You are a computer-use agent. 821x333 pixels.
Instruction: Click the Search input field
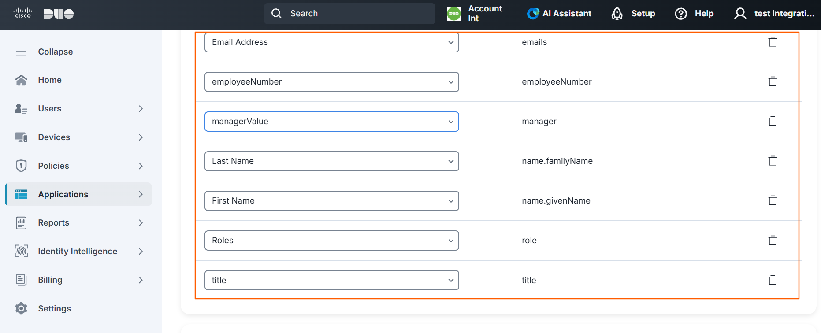(349, 14)
